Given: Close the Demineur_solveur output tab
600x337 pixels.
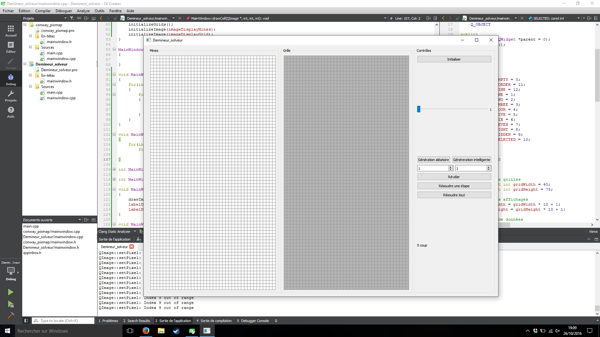Looking at the screenshot, I should coord(132,247).
